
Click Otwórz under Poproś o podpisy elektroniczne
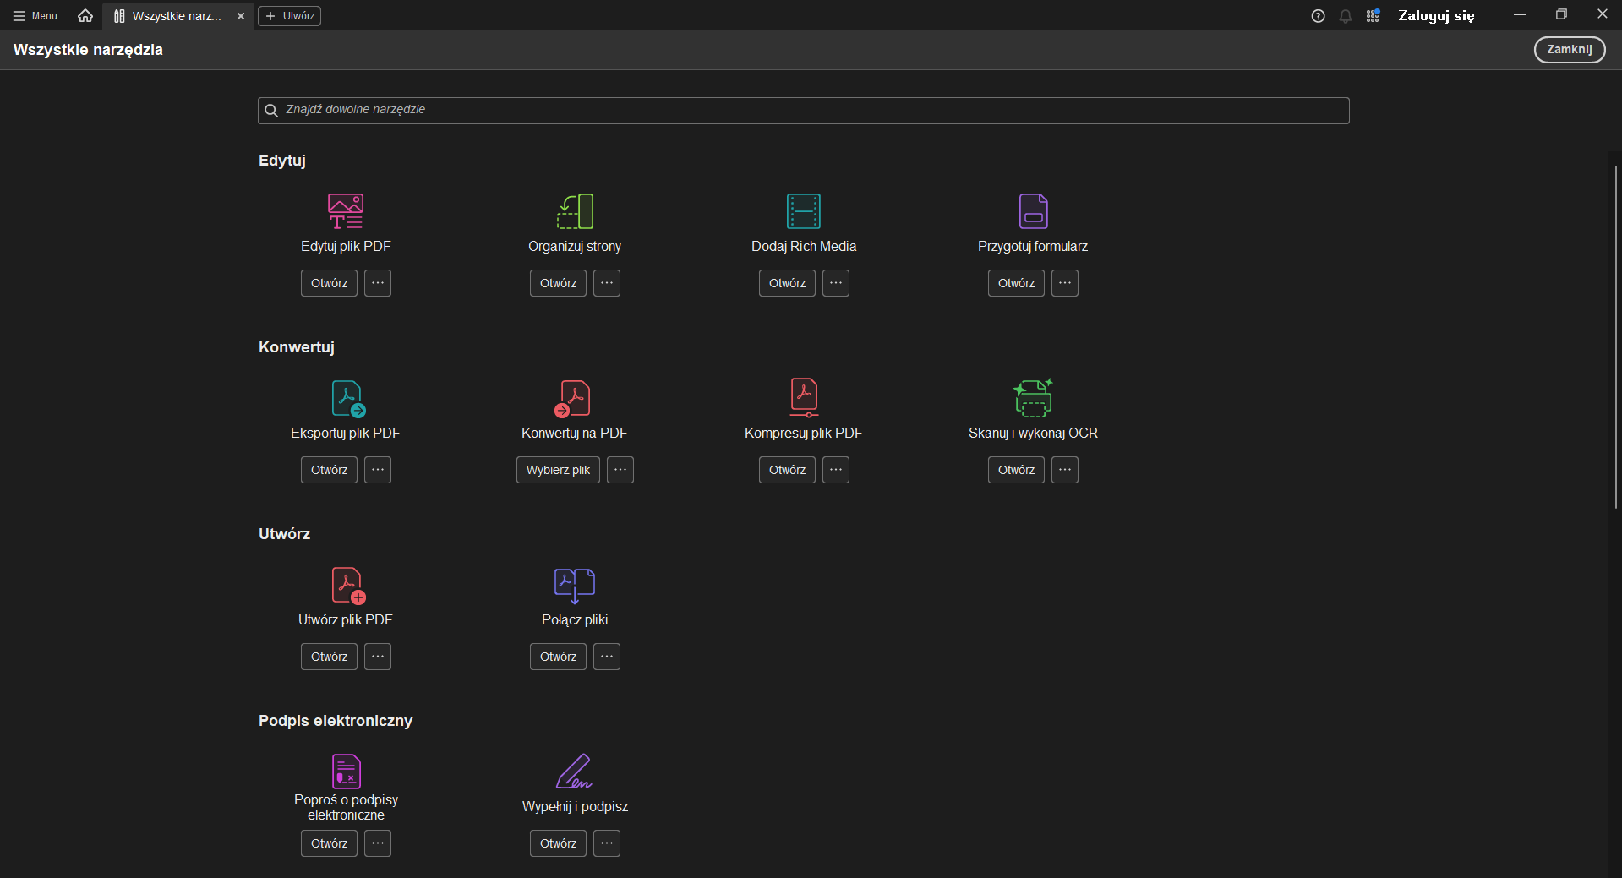point(329,843)
